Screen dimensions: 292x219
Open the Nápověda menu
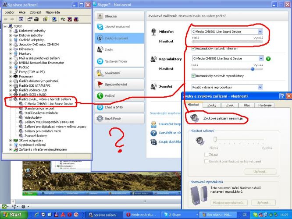click(x=53, y=12)
